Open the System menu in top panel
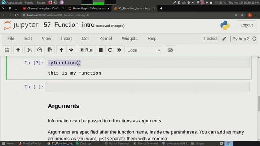The height and width of the screenshot is (146, 260). pyautogui.click(x=41, y=2)
